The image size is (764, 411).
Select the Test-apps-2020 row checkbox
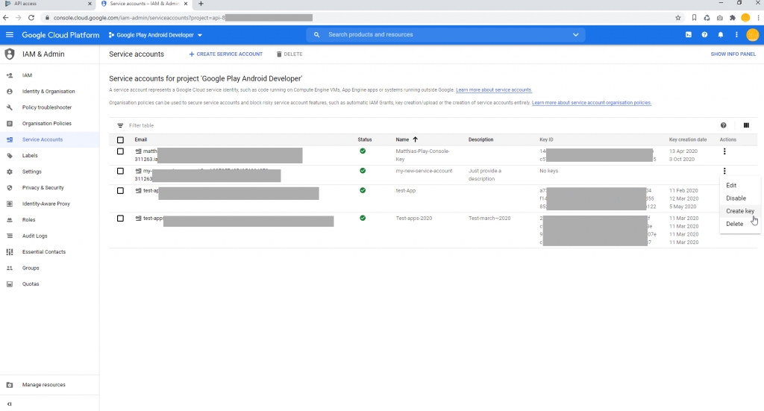[120, 218]
